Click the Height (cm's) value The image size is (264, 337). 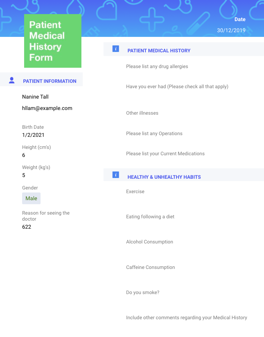click(24, 155)
